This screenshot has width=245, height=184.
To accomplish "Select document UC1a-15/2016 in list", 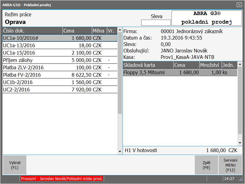I will [x=60, y=53].
